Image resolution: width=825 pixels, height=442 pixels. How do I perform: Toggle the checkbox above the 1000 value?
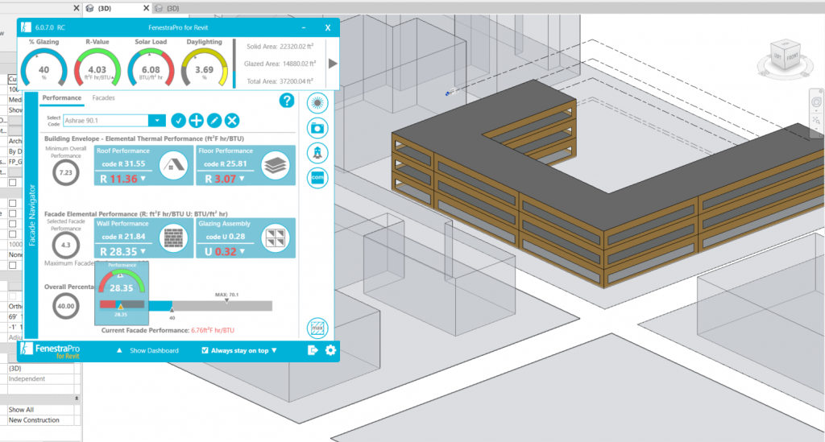(13, 233)
